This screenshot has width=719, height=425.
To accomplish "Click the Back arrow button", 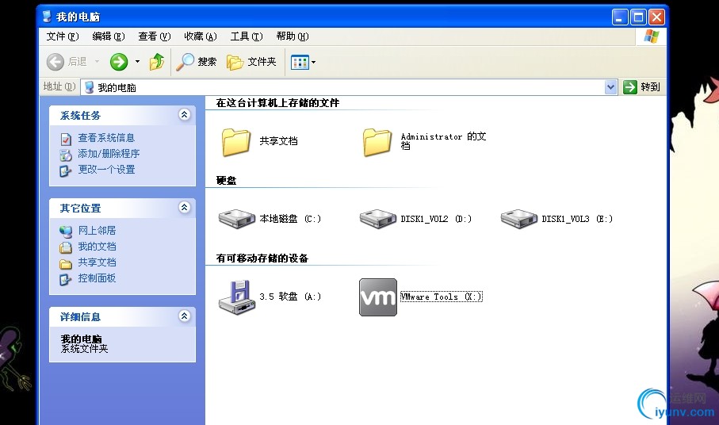I will [55, 61].
